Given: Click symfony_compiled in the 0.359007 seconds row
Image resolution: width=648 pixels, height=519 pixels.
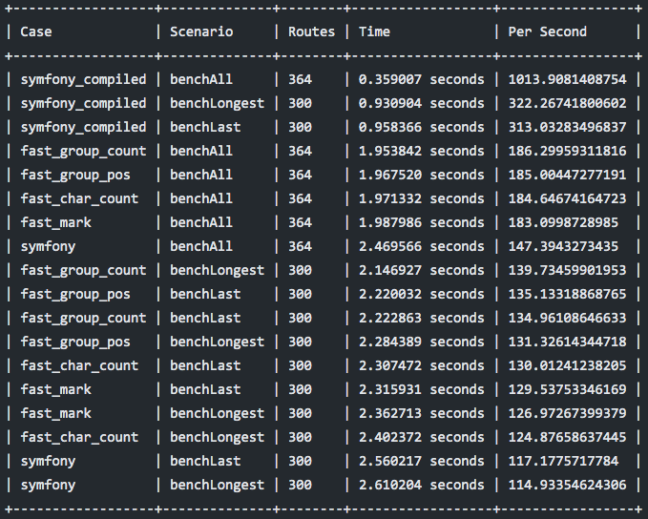Looking at the screenshot, I should (83, 79).
